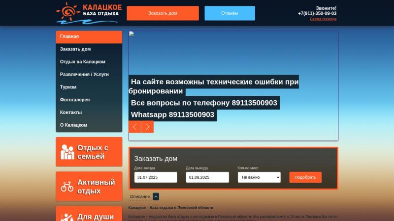Click the orange Заказать дом header button
The image size is (394, 221).
163,13
